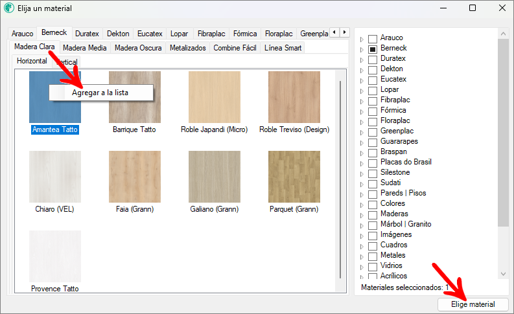Enable the Silestone checkbox
This screenshot has height=314, width=514.
[x=373, y=173]
